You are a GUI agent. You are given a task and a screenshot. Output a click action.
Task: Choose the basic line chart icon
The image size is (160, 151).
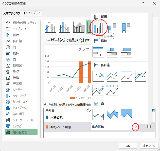(98, 76)
